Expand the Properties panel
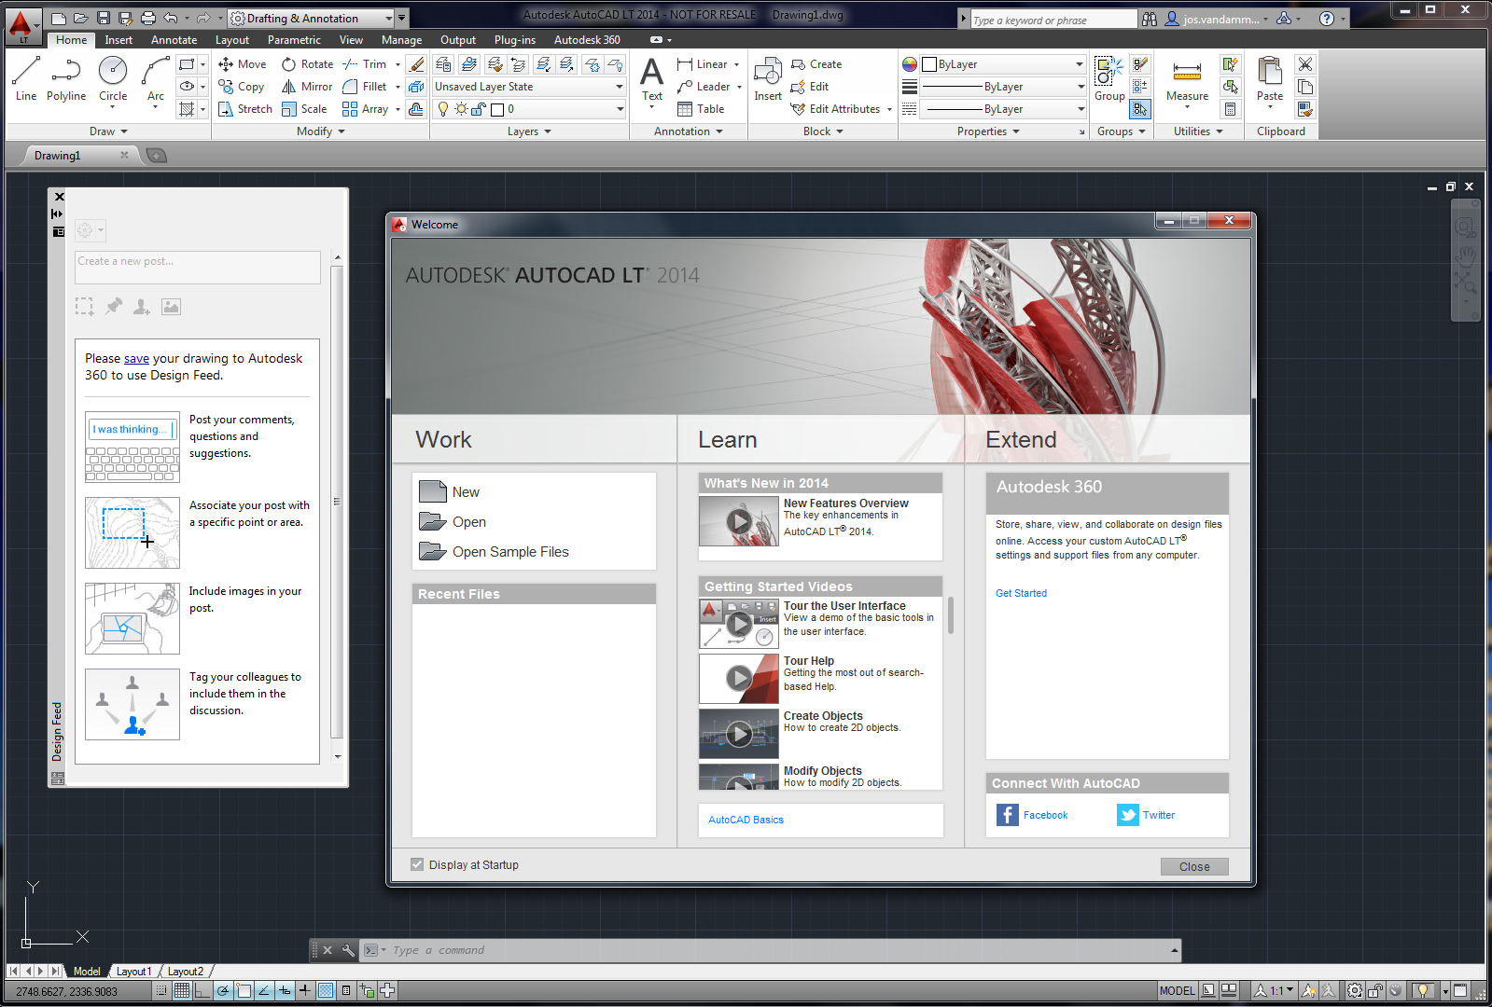 pyautogui.click(x=988, y=131)
